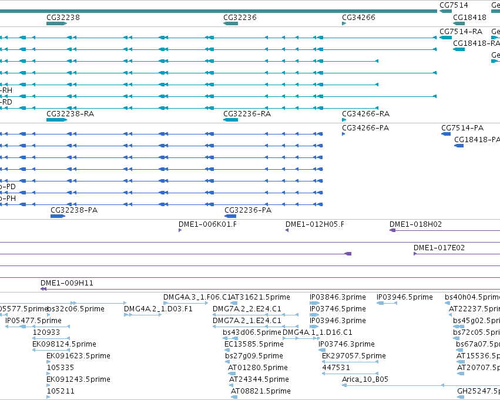This screenshot has width=500, height=400.
Task: Click the IP03846.3prime EST label
Action: click(x=338, y=297)
